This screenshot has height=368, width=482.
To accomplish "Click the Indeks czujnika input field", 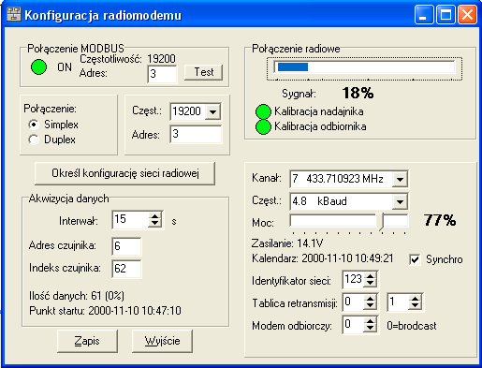I will [126, 269].
